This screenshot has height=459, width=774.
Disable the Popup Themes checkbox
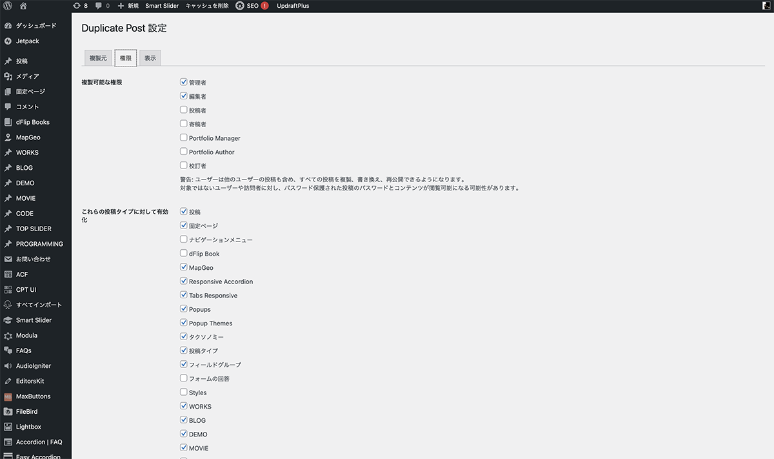[x=184, y=323]
